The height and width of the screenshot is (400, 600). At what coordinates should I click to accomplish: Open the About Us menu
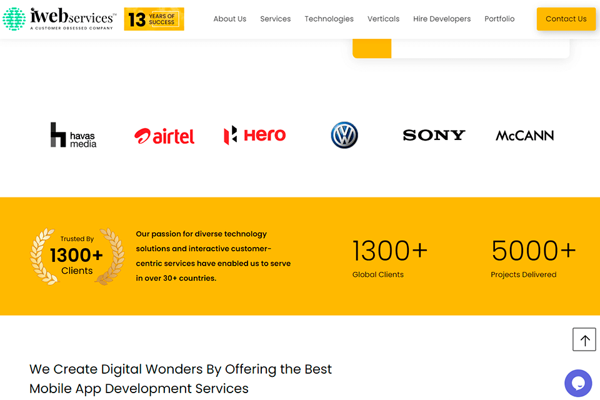coord(229,19)
